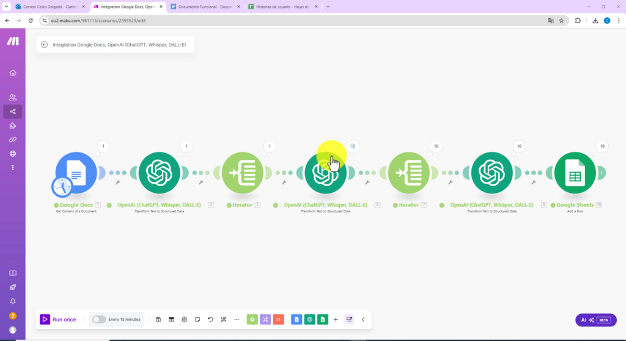This screenshot has height=341, width=626.
Task: Click the Google Sheets module icon
Action: 575,173
